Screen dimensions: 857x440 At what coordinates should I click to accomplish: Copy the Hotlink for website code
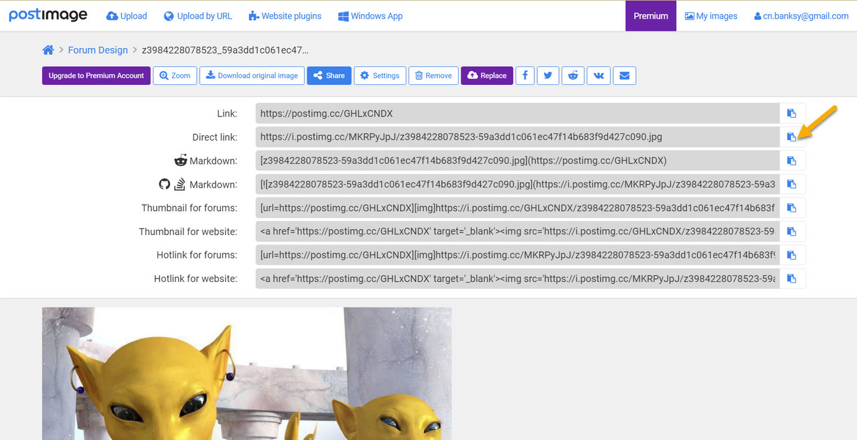click(792, 279)
